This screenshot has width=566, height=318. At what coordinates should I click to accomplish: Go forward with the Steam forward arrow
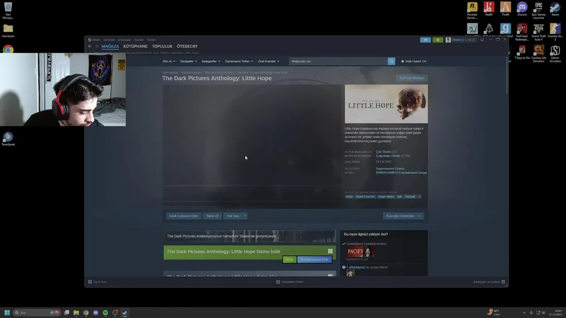(96, 46)
